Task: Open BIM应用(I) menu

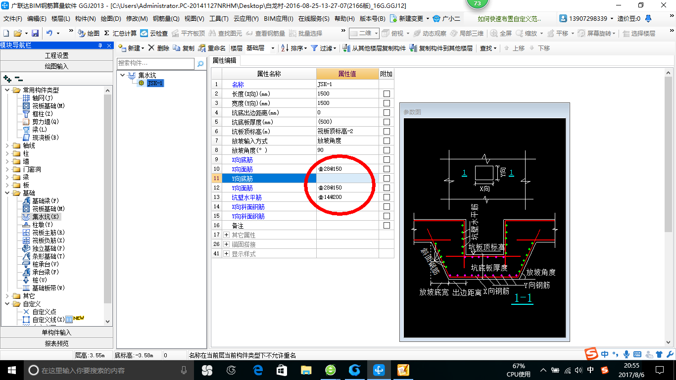Action: pos(278,19)
